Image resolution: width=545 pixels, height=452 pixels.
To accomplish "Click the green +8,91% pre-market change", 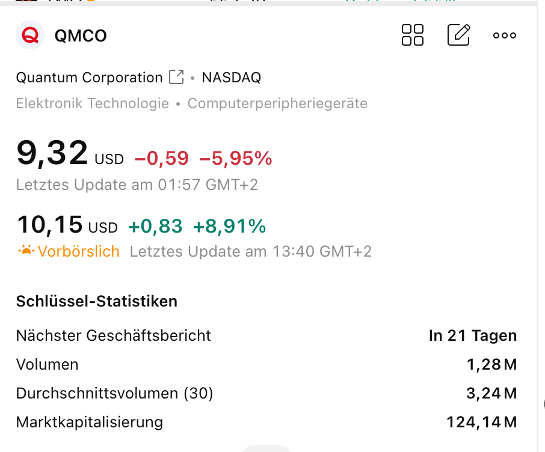I will click(x=229, y=226).
